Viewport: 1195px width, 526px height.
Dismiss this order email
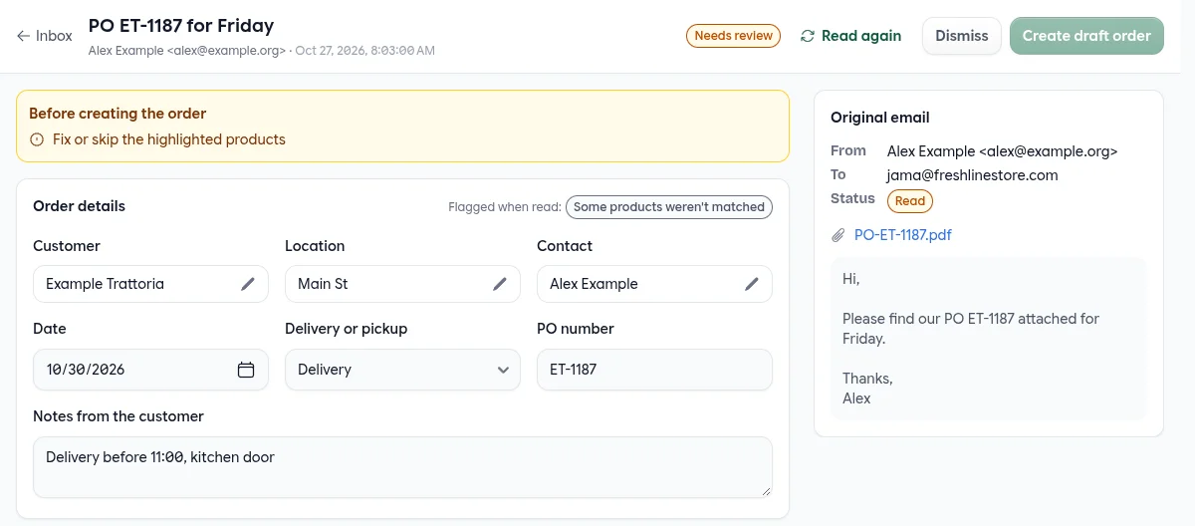[962, 36]
